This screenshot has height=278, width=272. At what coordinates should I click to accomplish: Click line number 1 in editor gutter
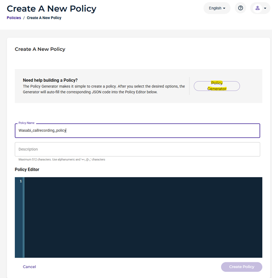[x=21, y=181]
